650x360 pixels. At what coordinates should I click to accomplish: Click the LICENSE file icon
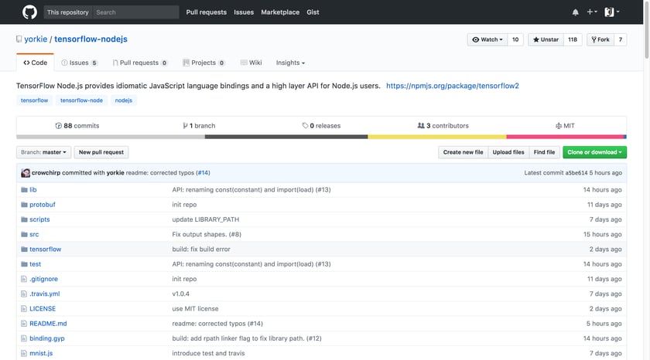[24, 309]
